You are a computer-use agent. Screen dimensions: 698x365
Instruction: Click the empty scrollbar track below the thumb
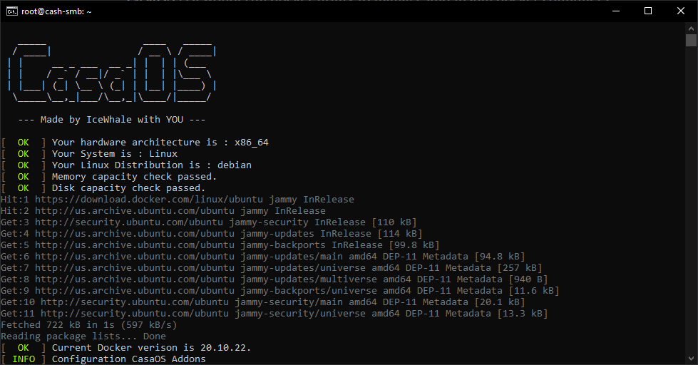click(691, 200)
